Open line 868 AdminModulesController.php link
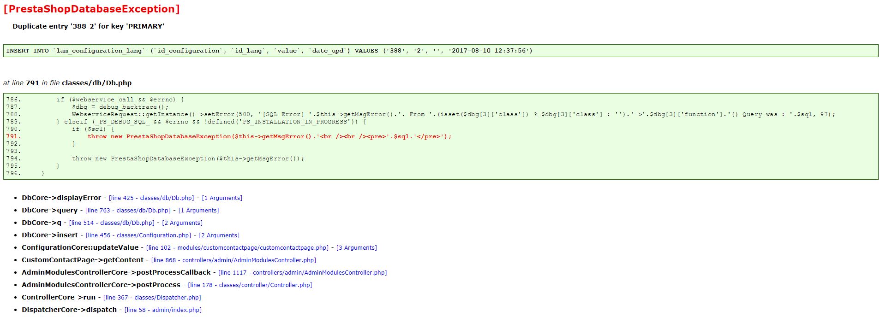Image resolution: width=880 pixels, height=329 pixels. (233, 260)
